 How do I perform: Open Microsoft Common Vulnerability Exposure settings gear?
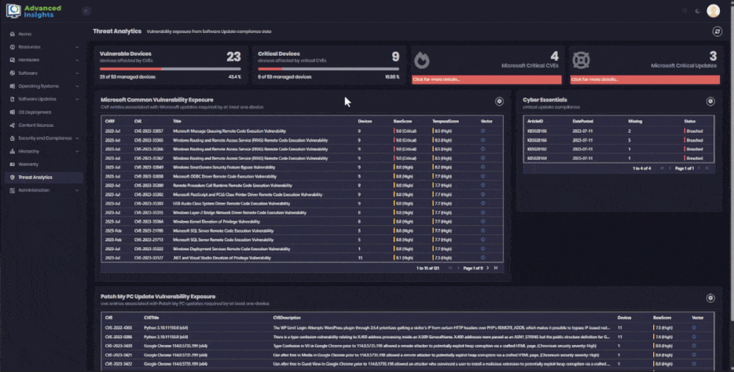coord(499,101)
